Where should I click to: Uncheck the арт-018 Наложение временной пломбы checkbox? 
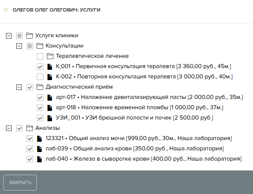(x=40, y=107)
